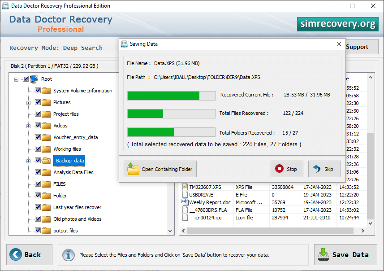Uncheck the Working files checkbox
This screenshot has height=271, width=384.
tap(38, 149)
